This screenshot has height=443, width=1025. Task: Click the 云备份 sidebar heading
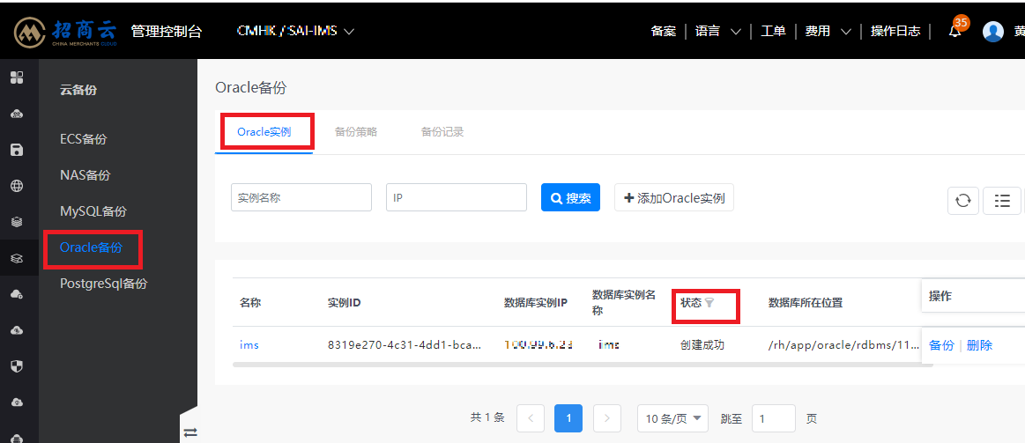78,90
